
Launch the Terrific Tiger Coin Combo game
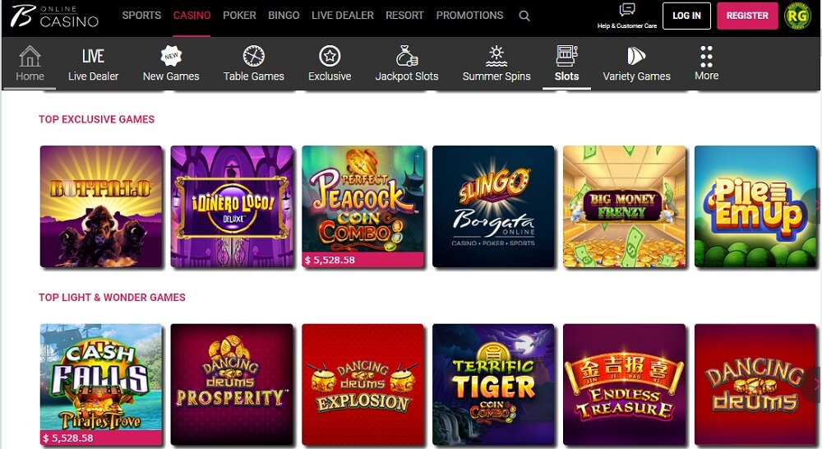click(x=493, y=385)
